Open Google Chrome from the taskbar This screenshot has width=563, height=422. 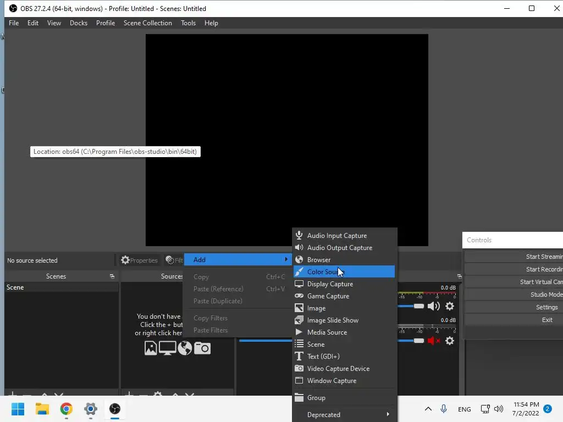[x=67, y=409]
